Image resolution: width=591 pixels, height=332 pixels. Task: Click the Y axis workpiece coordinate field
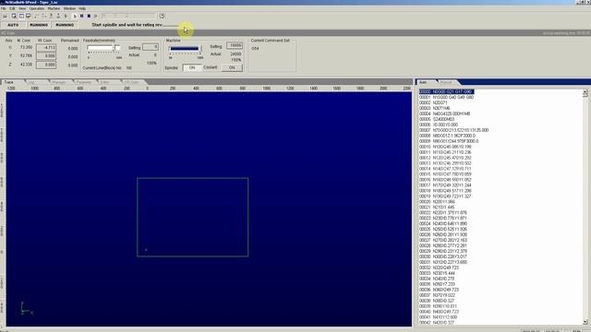46,56
